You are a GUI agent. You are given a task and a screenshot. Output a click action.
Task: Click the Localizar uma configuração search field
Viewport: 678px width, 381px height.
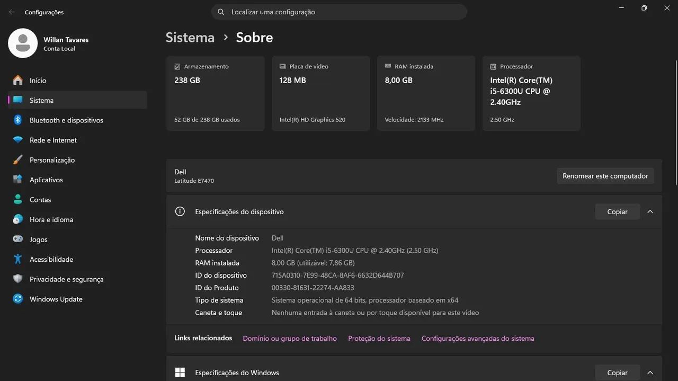point(339,12)
